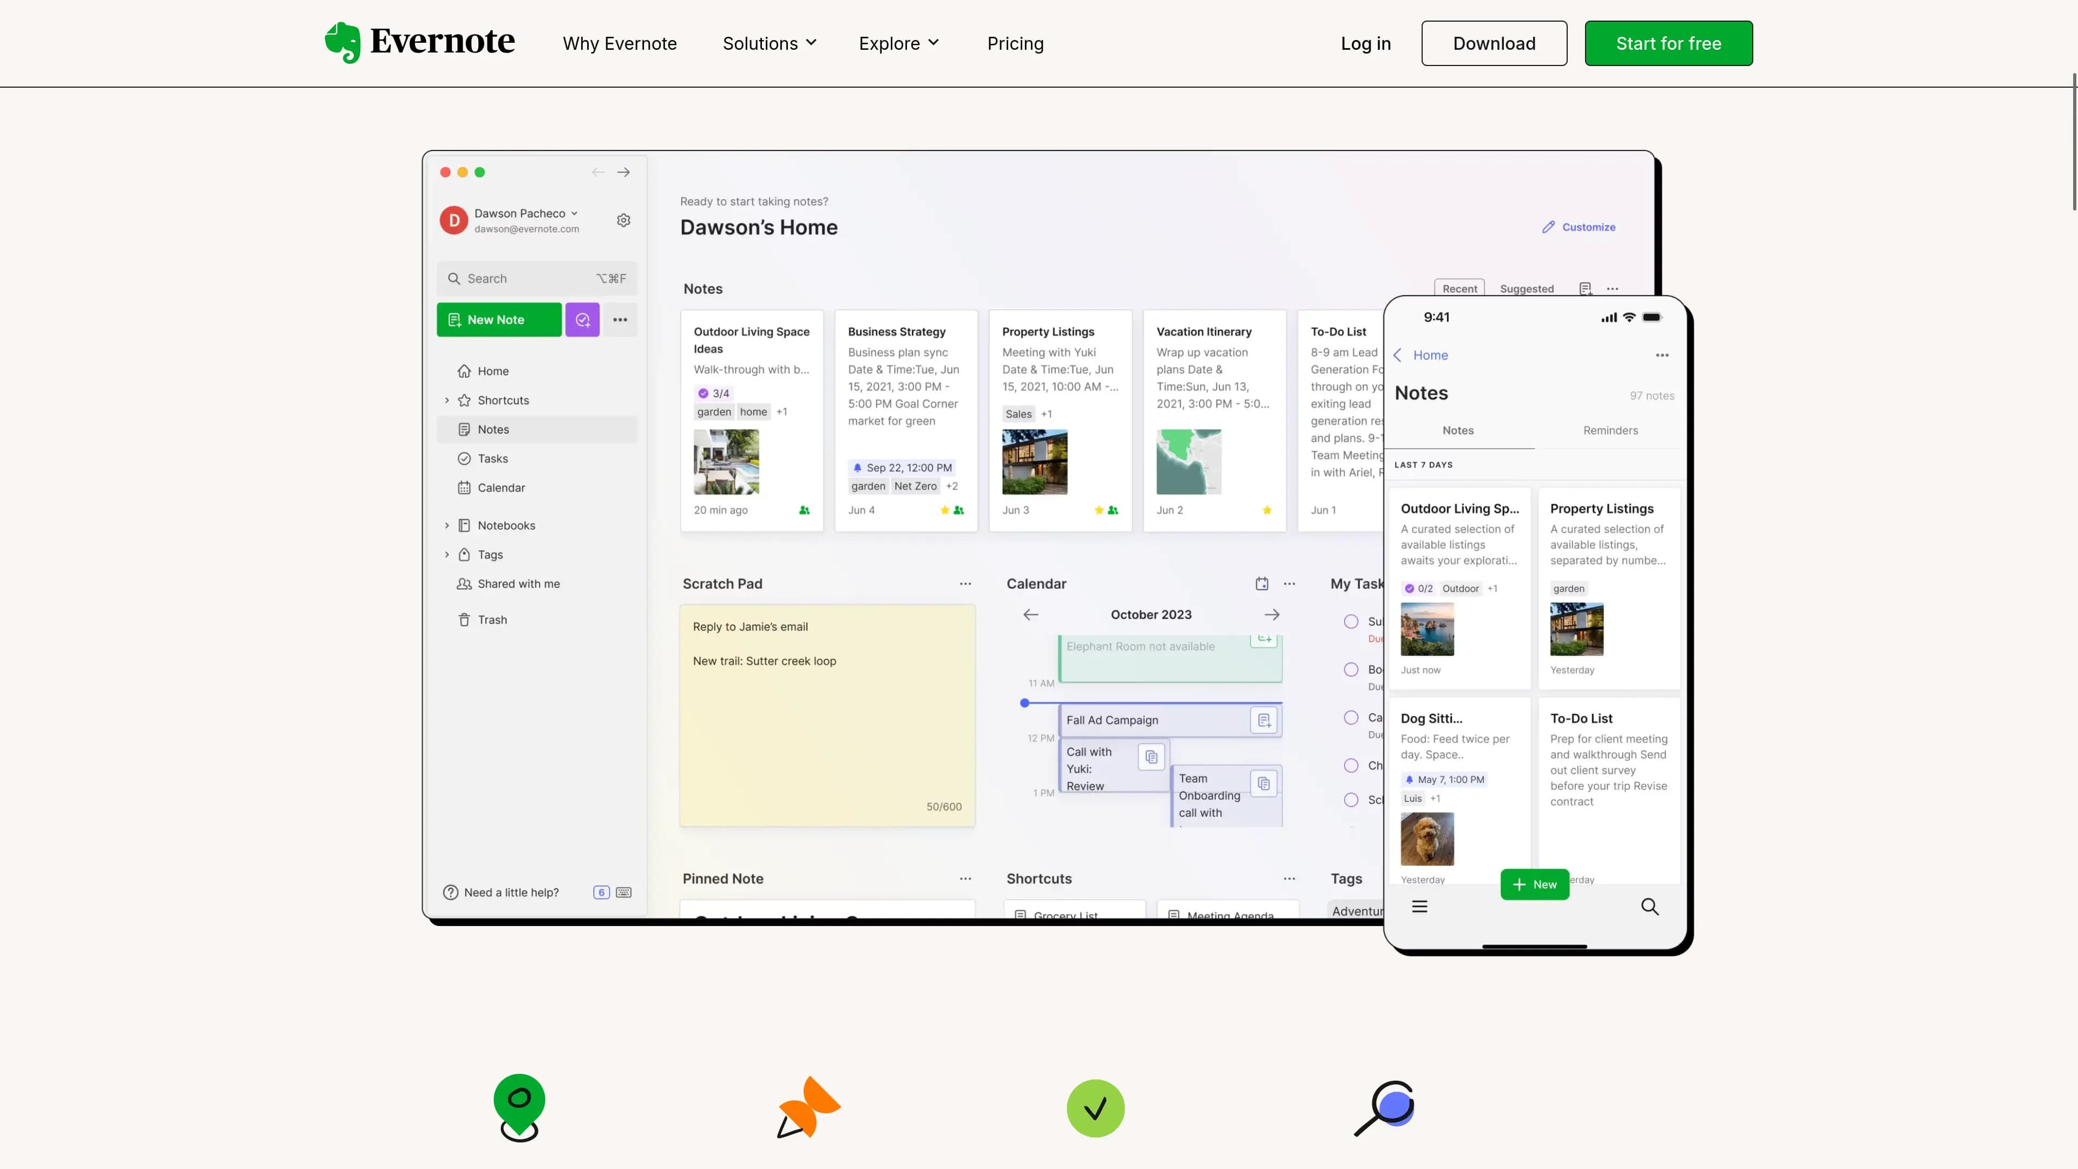Click the star on the Business Strategy card
This screenshot has width=2078, height=1169.
945,510
